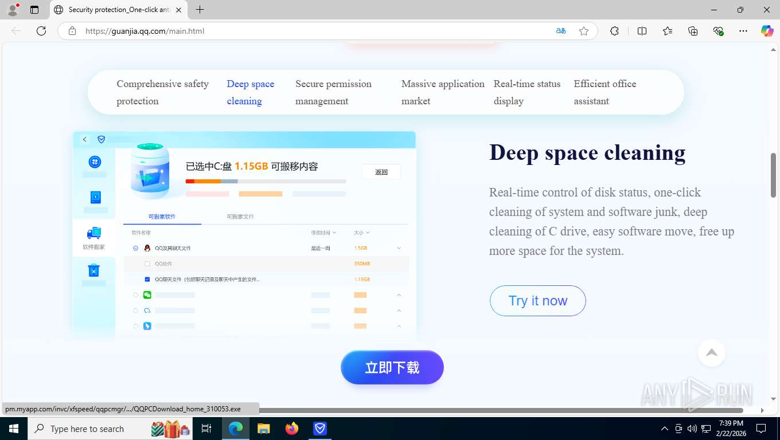Click the horizontal scrollbar right arrow
The image size is (780, 440).
tap(762, 410)
